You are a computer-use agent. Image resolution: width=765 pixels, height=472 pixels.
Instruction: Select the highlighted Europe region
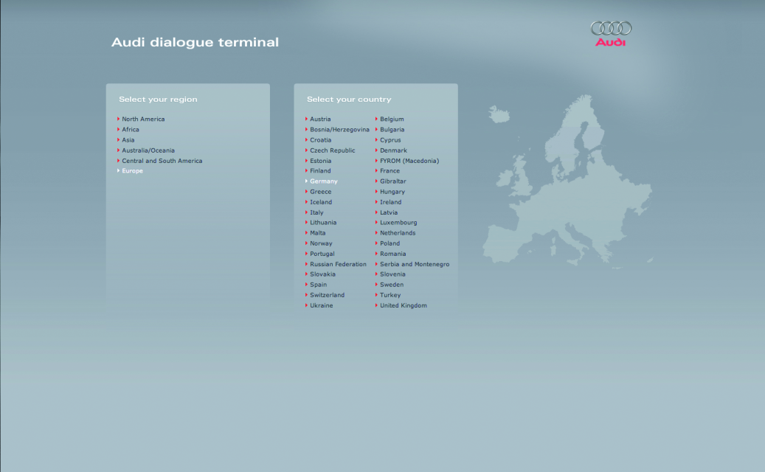(132, 170)
